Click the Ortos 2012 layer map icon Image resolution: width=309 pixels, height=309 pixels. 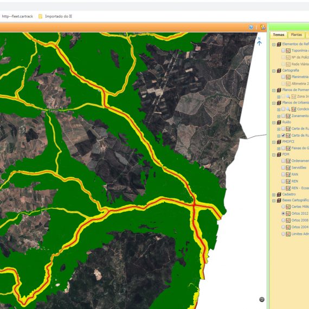click(x=288, y=214)
